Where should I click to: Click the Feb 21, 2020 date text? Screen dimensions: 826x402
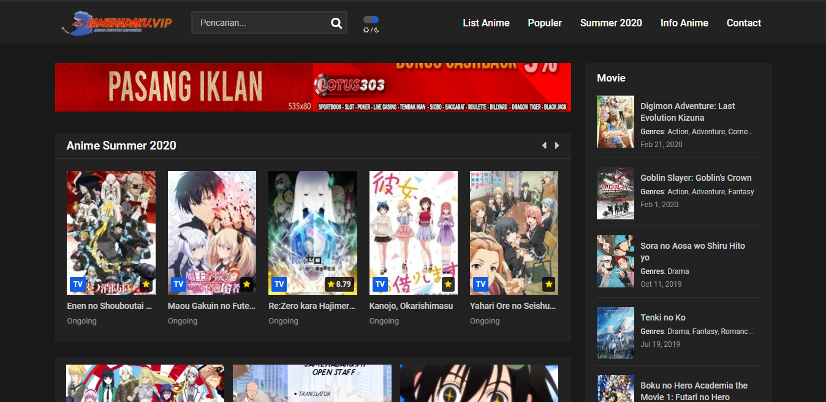click(x=661, y=145)
